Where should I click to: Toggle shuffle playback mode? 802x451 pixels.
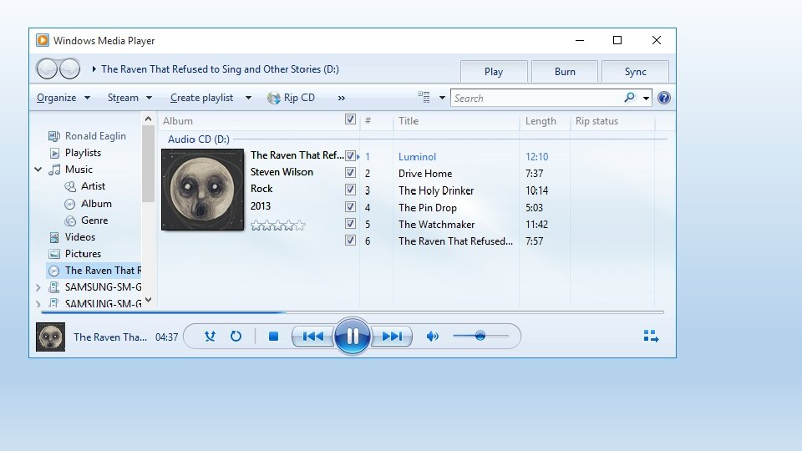[x=210, y=336]
